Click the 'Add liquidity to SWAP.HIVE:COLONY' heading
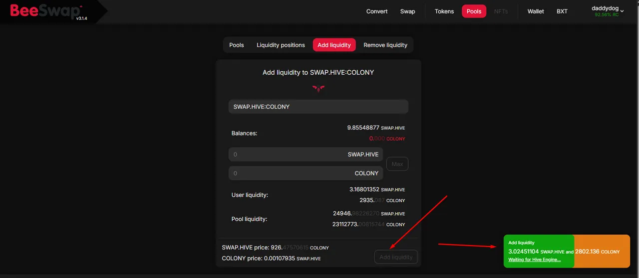The image size is (639, 278). [319, 72]
